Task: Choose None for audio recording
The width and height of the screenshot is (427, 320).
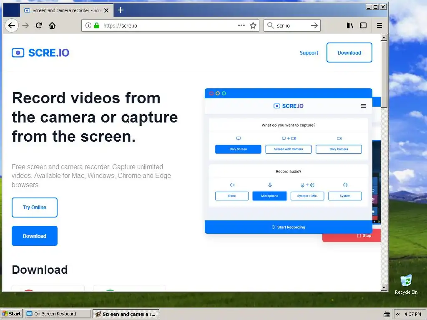Action: [x=232, y=196]
